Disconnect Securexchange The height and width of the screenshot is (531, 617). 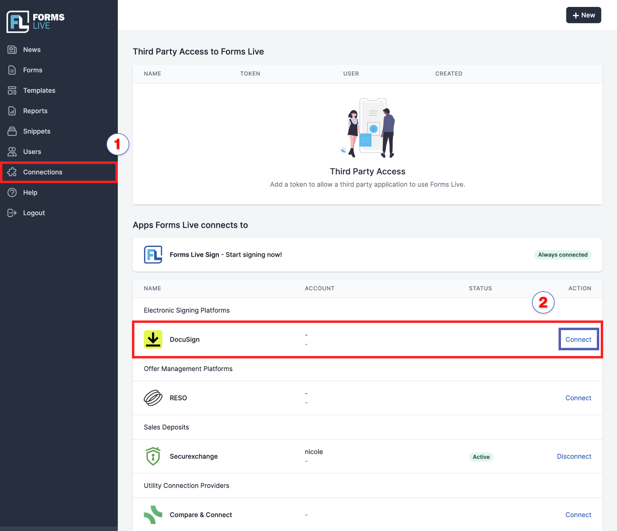point(574,456)
